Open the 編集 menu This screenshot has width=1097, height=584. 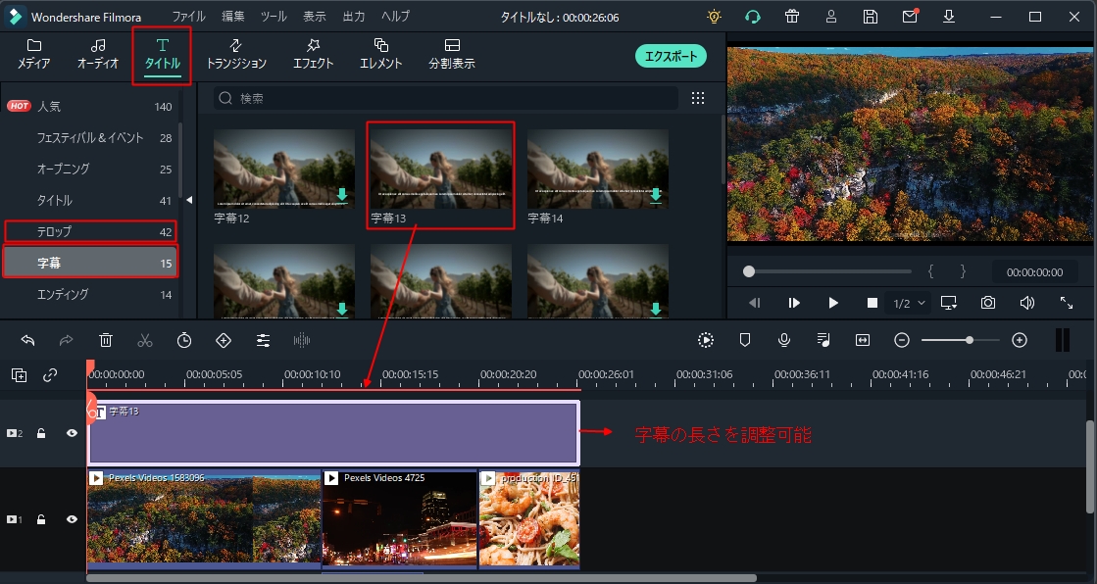click(233, 17)
